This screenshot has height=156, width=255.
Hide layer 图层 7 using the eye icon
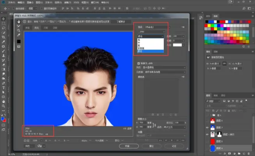click(208, 128)
